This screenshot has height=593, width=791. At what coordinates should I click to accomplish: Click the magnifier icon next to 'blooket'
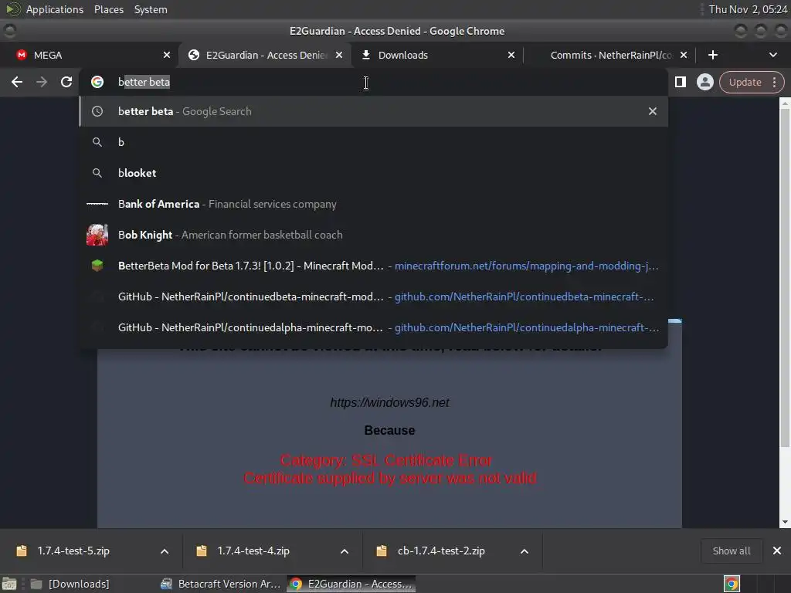(x=97, y=173)
